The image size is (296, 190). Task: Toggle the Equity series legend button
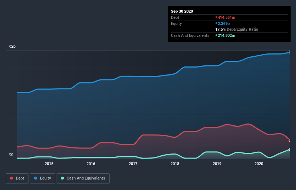43,178
